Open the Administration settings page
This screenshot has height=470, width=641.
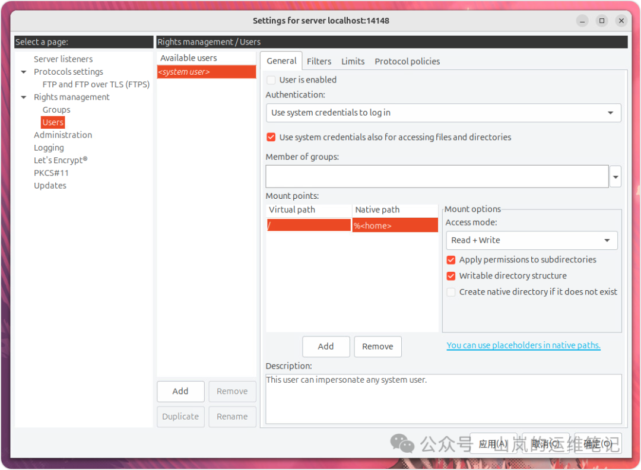(63, 135)
